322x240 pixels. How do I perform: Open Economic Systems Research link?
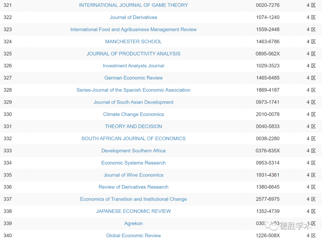coord(134,163)
